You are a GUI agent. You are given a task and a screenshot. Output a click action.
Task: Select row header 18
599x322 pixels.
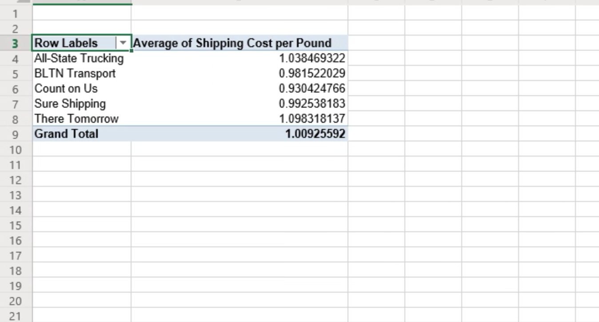pos(16,270)
